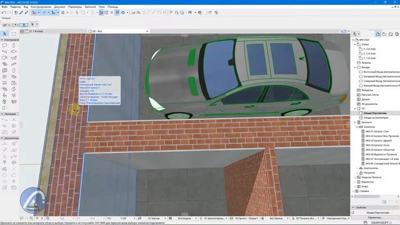400x225 pixels.
Task: Select the Slab tool
Action: point(14,52)
